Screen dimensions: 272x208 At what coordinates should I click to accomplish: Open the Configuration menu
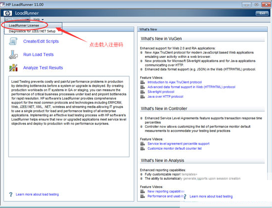[x=17, y=19]
